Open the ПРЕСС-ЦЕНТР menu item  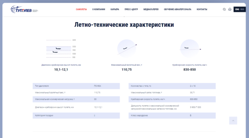[131, 9]
